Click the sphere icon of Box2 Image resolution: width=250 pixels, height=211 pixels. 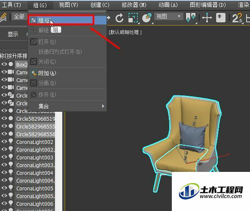click(11, 64)
